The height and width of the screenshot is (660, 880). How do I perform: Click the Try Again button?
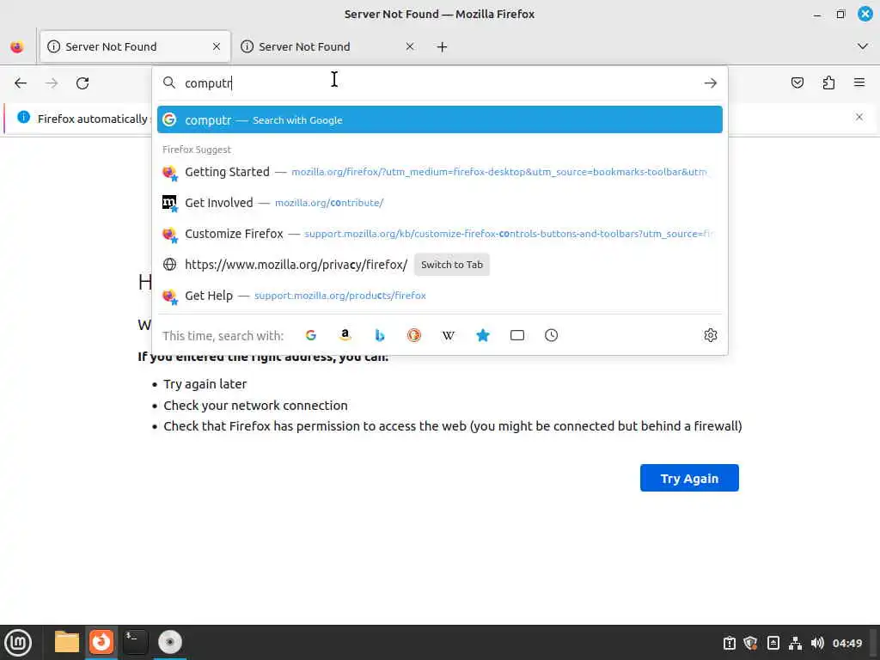(x=689, y=478)
